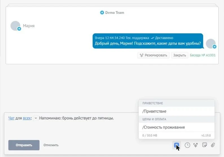Open the saved replies templates icon
This screenshot has width=224, height=157.
pos(177,145)
